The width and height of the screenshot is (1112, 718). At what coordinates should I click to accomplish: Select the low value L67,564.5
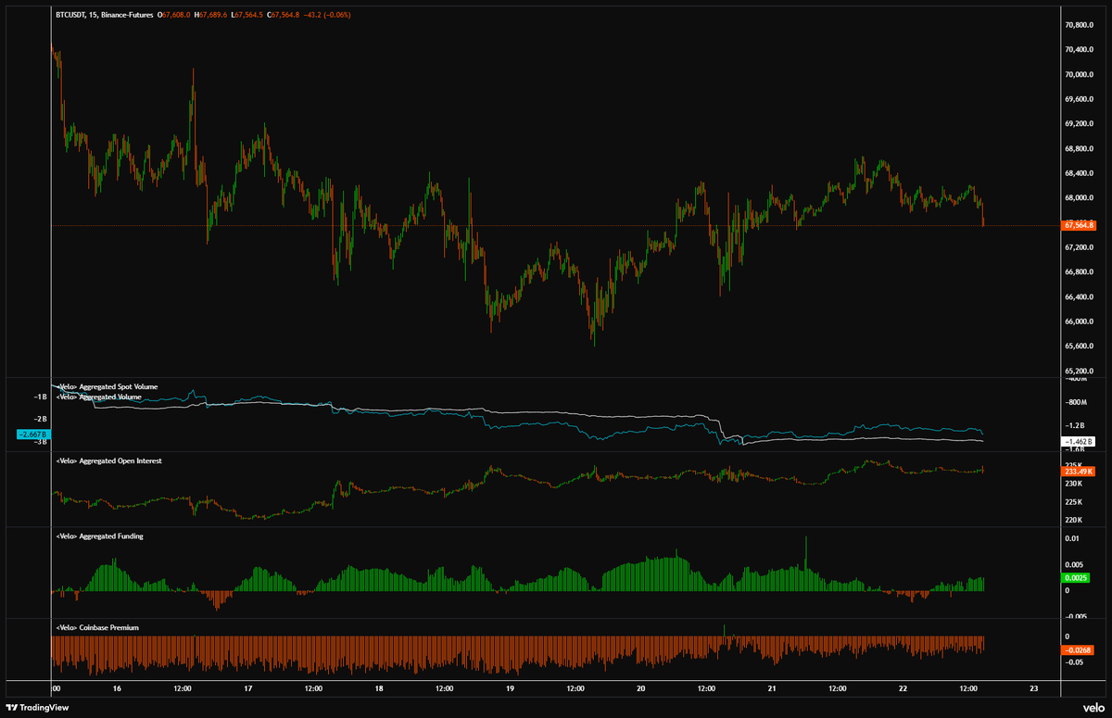tap(247, 16)
